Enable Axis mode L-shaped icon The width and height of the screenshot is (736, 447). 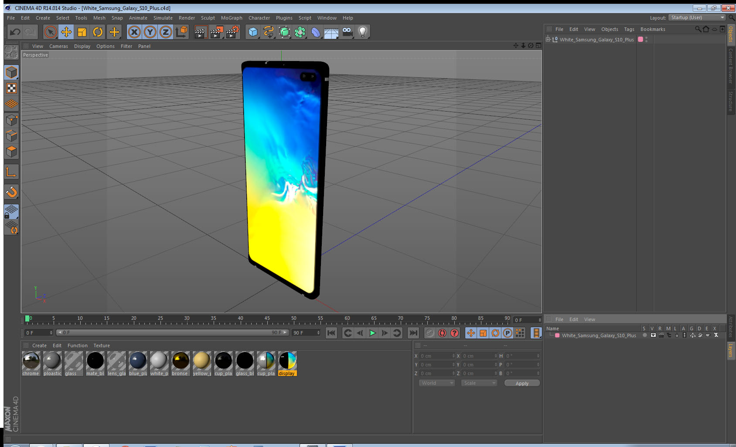point(11,172)
